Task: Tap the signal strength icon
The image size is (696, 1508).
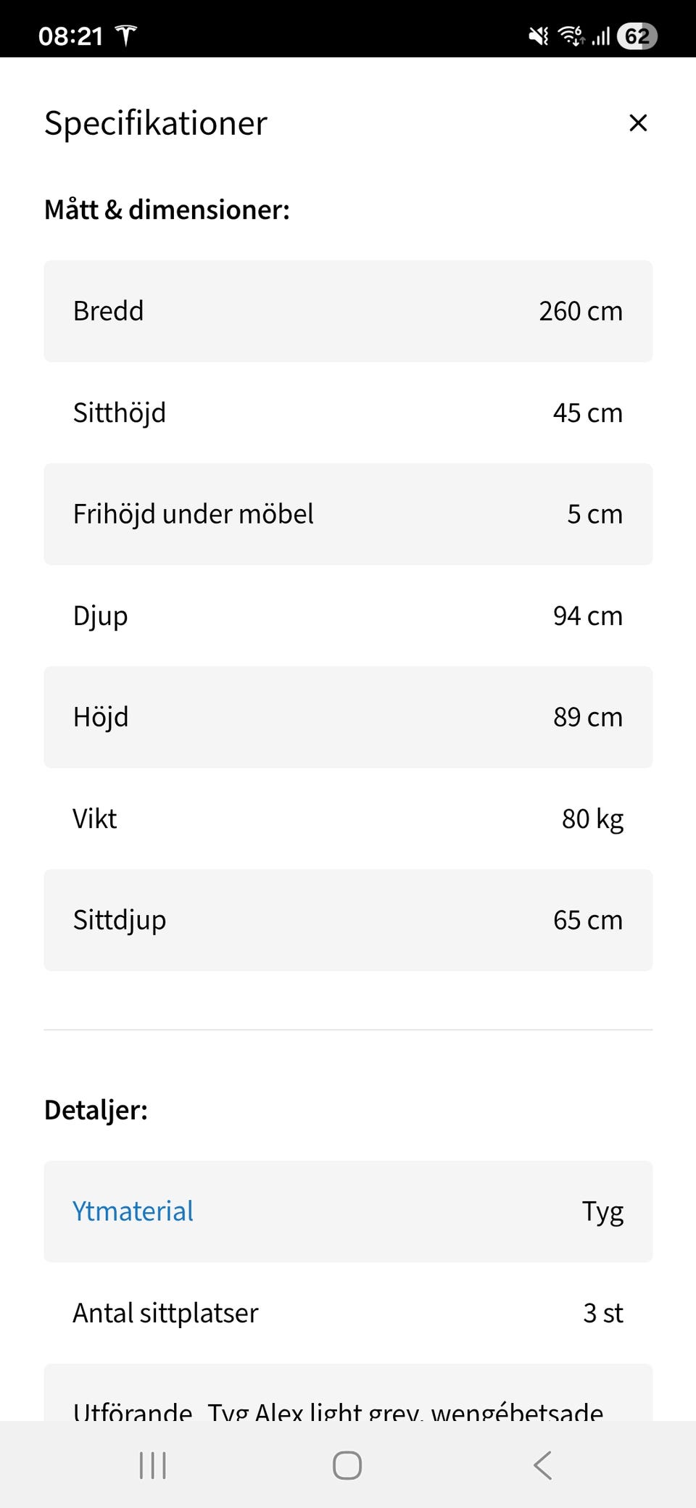Action: pyautogui.click(x=601, y=36)
